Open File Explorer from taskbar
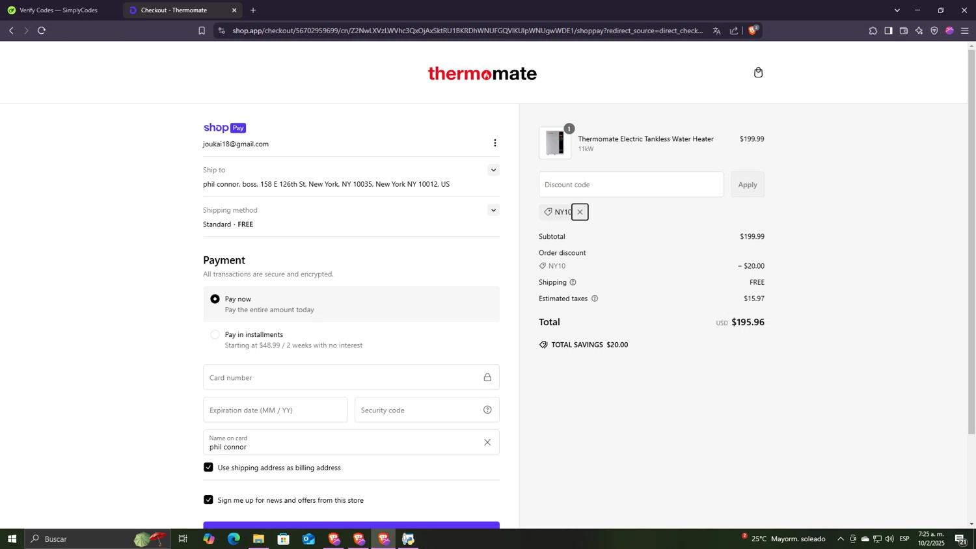The image size is (976, 549). [x=258, y=539]
